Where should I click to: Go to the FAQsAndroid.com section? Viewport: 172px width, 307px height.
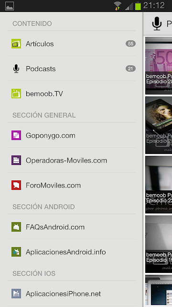pyautogui.click(x=72, y=227)
